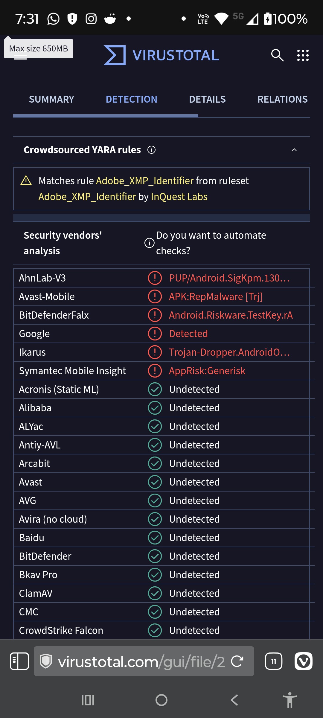Reload the page with the refresh icon
This screenshot has height=718, width=323.
tap(237, 661)
